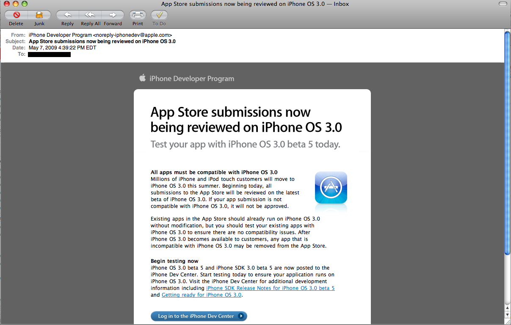This screenshot has height=325, width=511.
Task: Log in to the iPhone Dev Center
Action: coord(199,316)
